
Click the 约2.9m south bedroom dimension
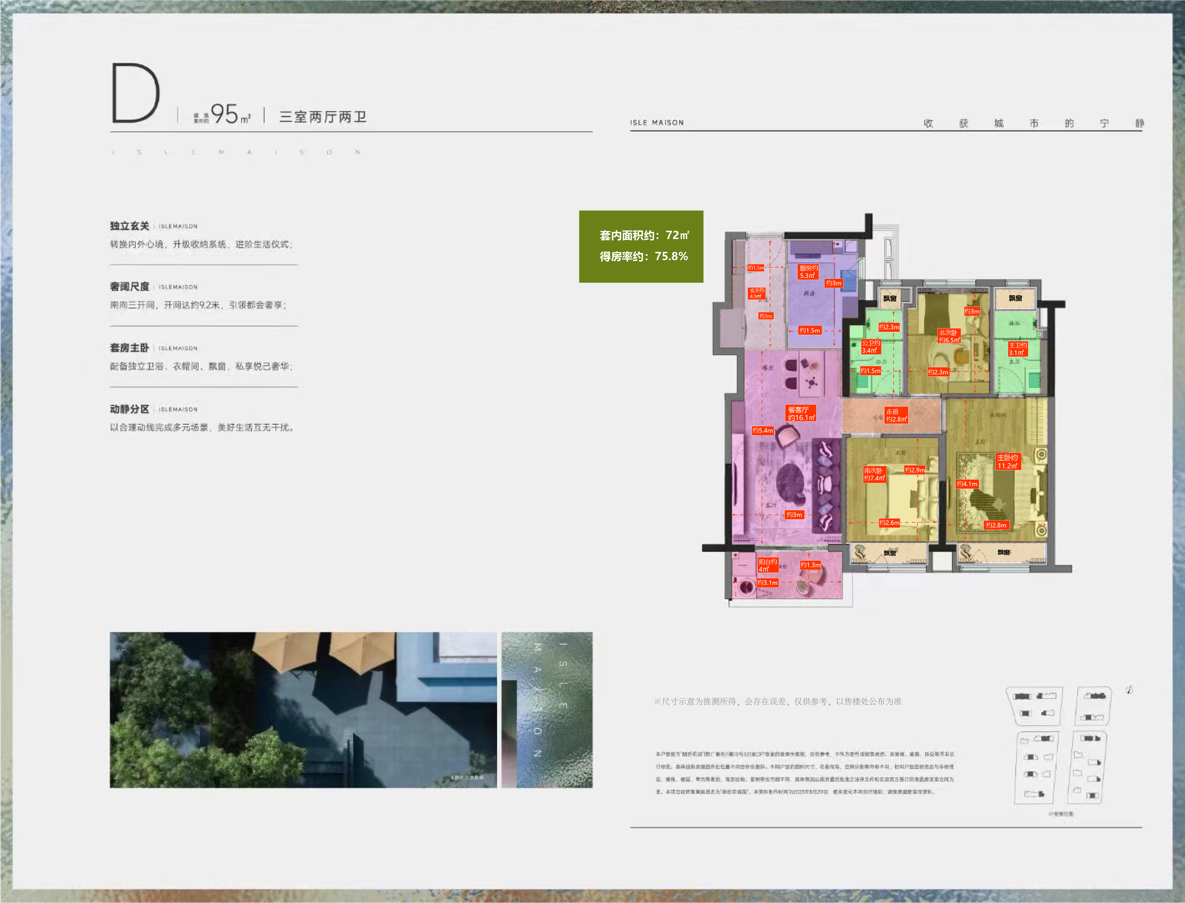point(914,470)
